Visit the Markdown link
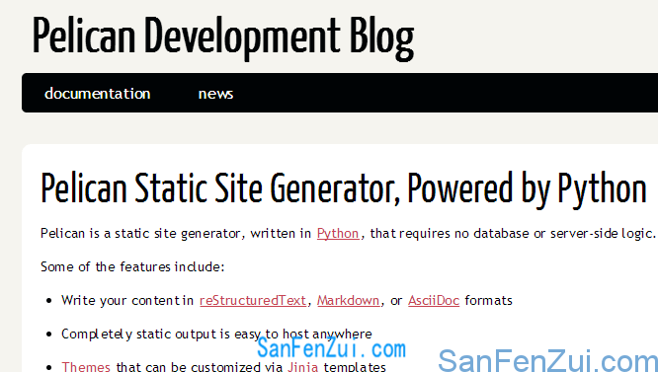 349,300
